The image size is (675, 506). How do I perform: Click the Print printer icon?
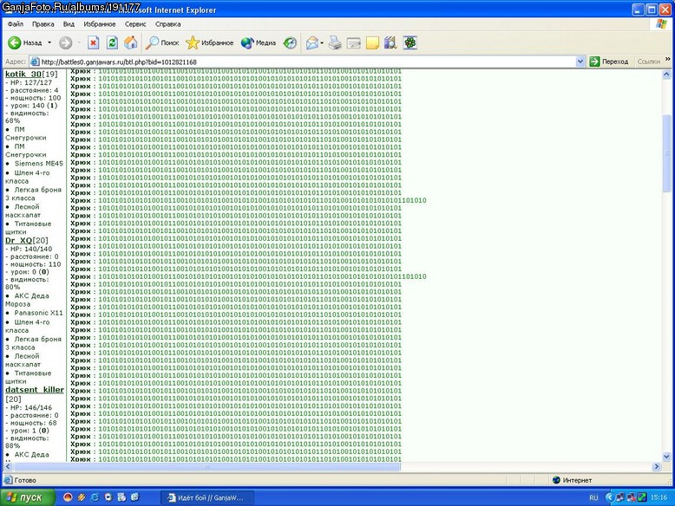335,42
